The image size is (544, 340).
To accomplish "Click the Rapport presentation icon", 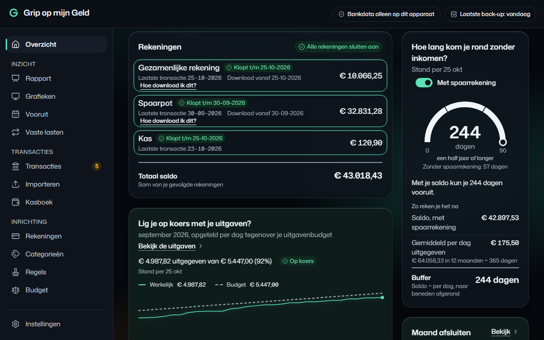I will [x=16, y=78].
